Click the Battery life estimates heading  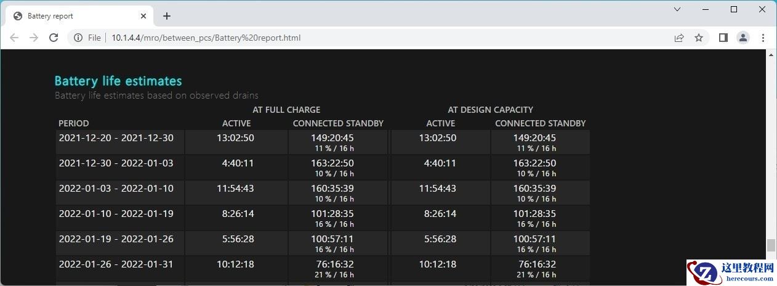(118, 81)
